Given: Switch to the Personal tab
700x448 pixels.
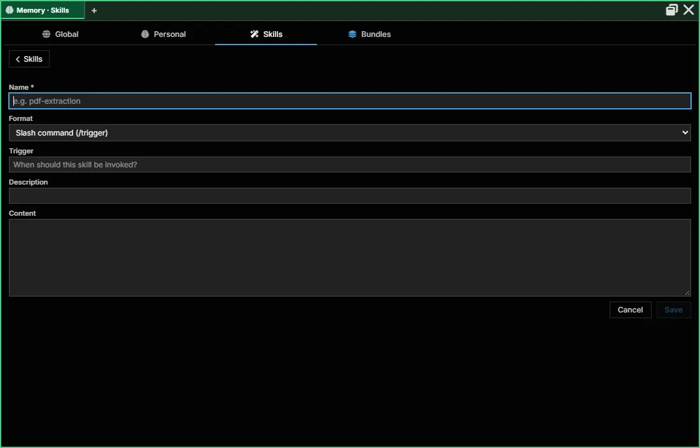Looking at the screenshot, I should tap(164, 34).
